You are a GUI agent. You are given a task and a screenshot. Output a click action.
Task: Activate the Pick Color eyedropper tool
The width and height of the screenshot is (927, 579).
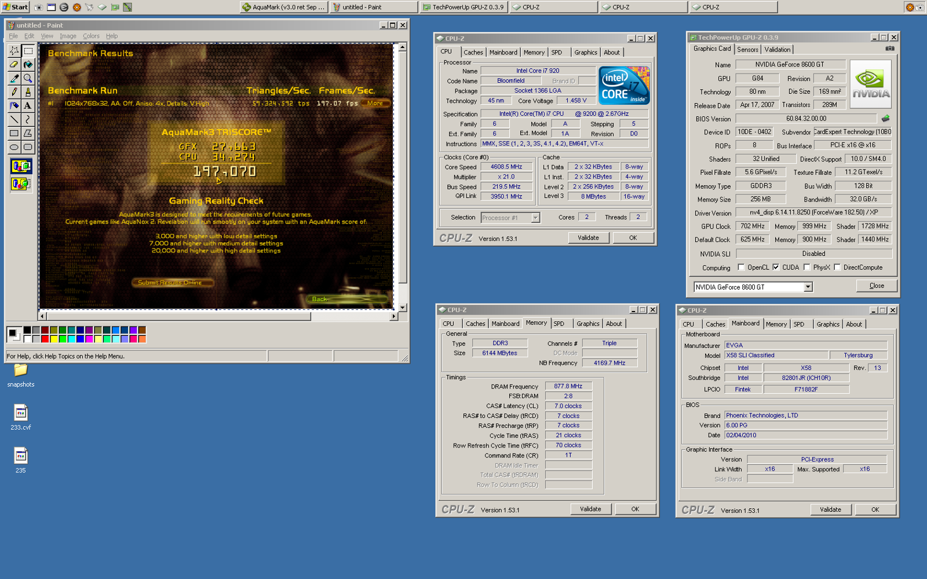pos(14,78)
